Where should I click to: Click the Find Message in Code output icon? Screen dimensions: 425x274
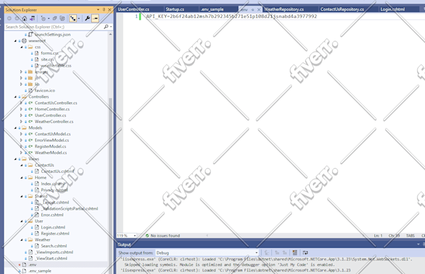267,253
